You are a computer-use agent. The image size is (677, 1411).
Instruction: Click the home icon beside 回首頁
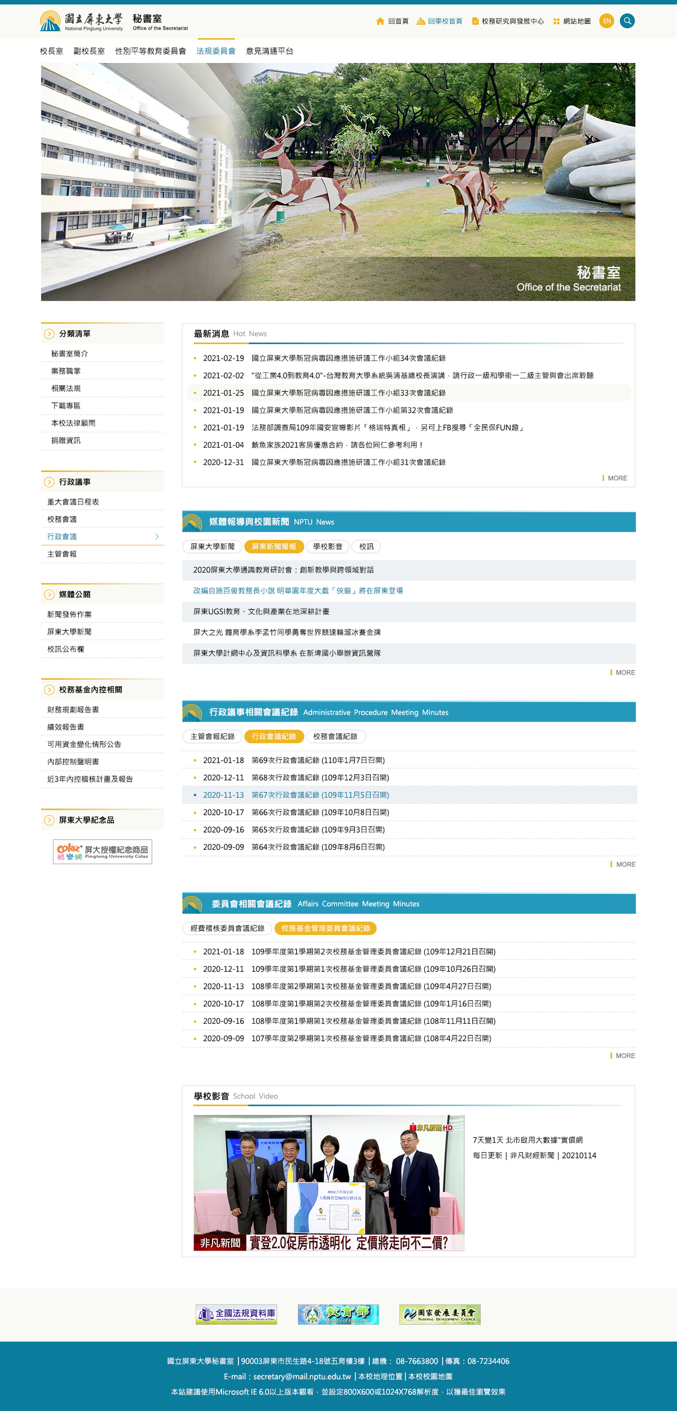click(380, 21)
